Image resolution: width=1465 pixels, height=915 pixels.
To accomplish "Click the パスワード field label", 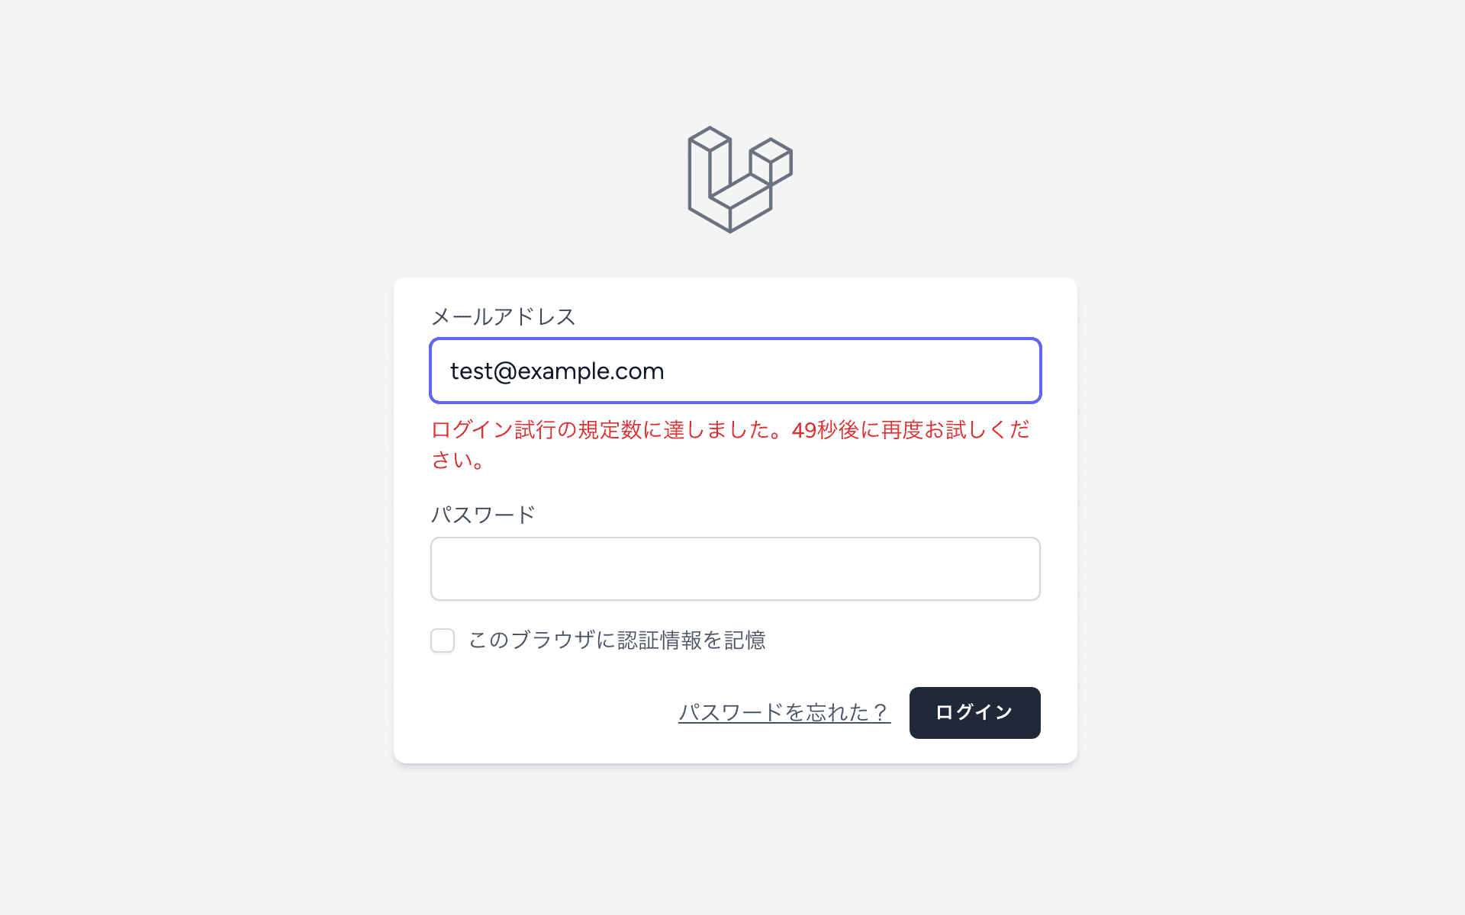I will click(x=483, y=515).
